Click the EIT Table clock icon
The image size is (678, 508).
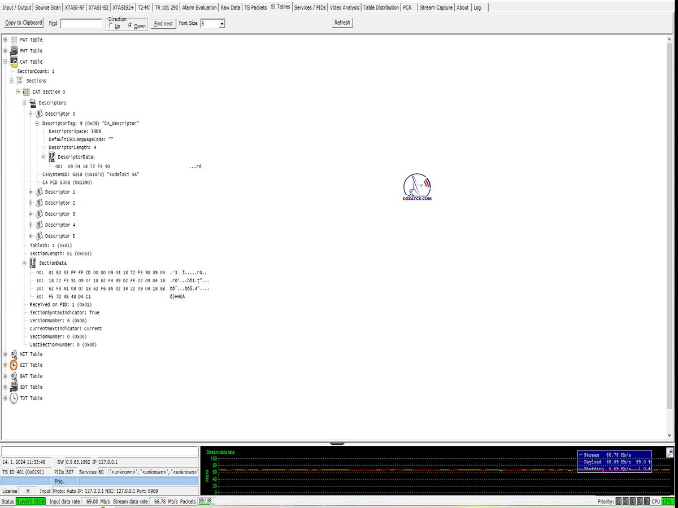point(14,365)
